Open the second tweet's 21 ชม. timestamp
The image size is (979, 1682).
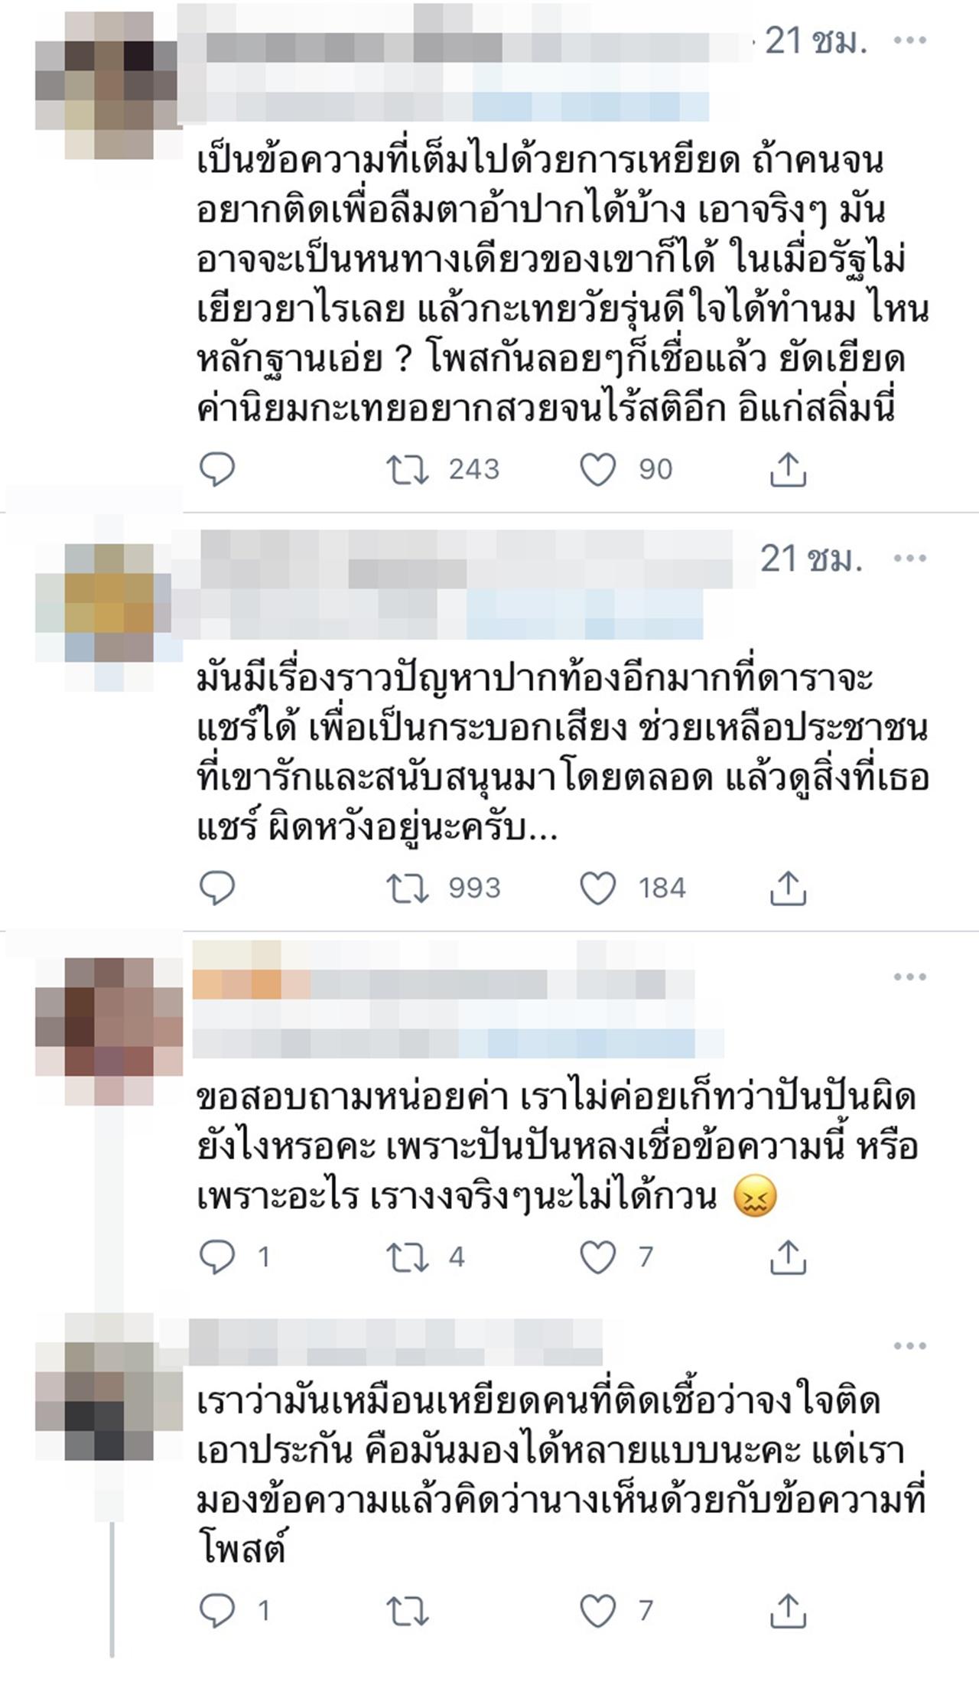pyautogui.click(x=811, y=559)
